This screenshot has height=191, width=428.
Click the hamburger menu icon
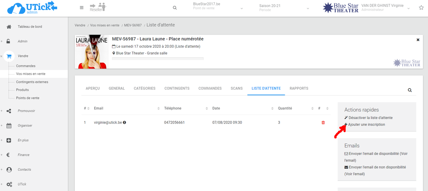(81, 8)
